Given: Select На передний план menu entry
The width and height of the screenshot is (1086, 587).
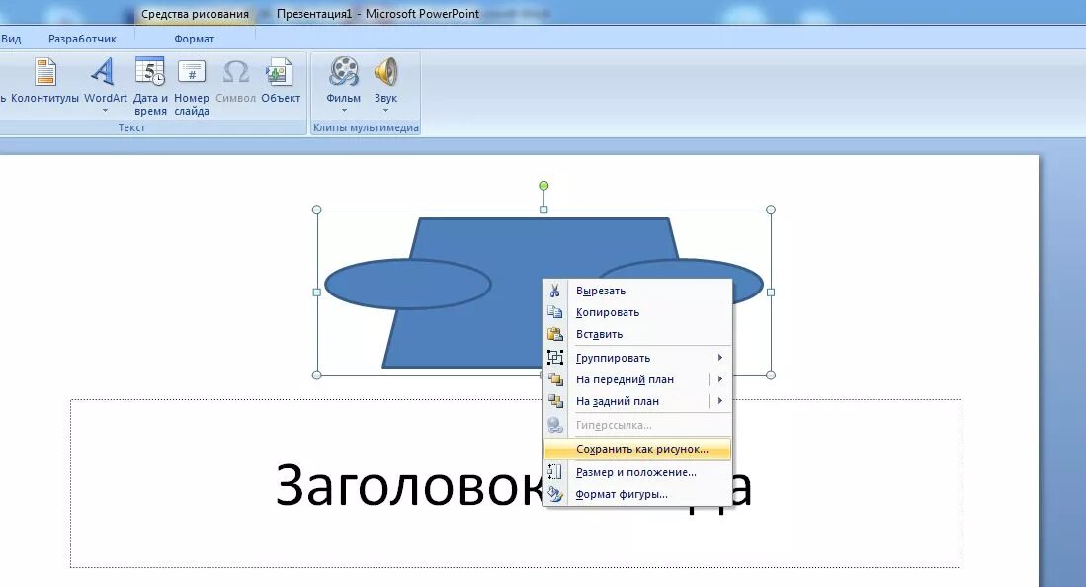Looking at the screenshot, I should 637,379.
